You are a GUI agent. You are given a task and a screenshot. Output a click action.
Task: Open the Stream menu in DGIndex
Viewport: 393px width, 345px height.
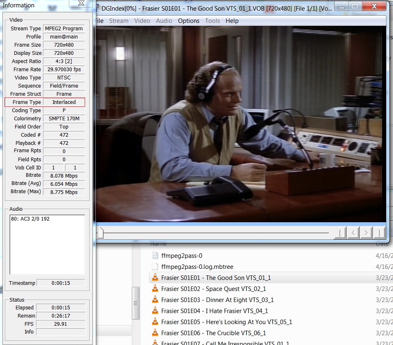[x=119, y=21]
